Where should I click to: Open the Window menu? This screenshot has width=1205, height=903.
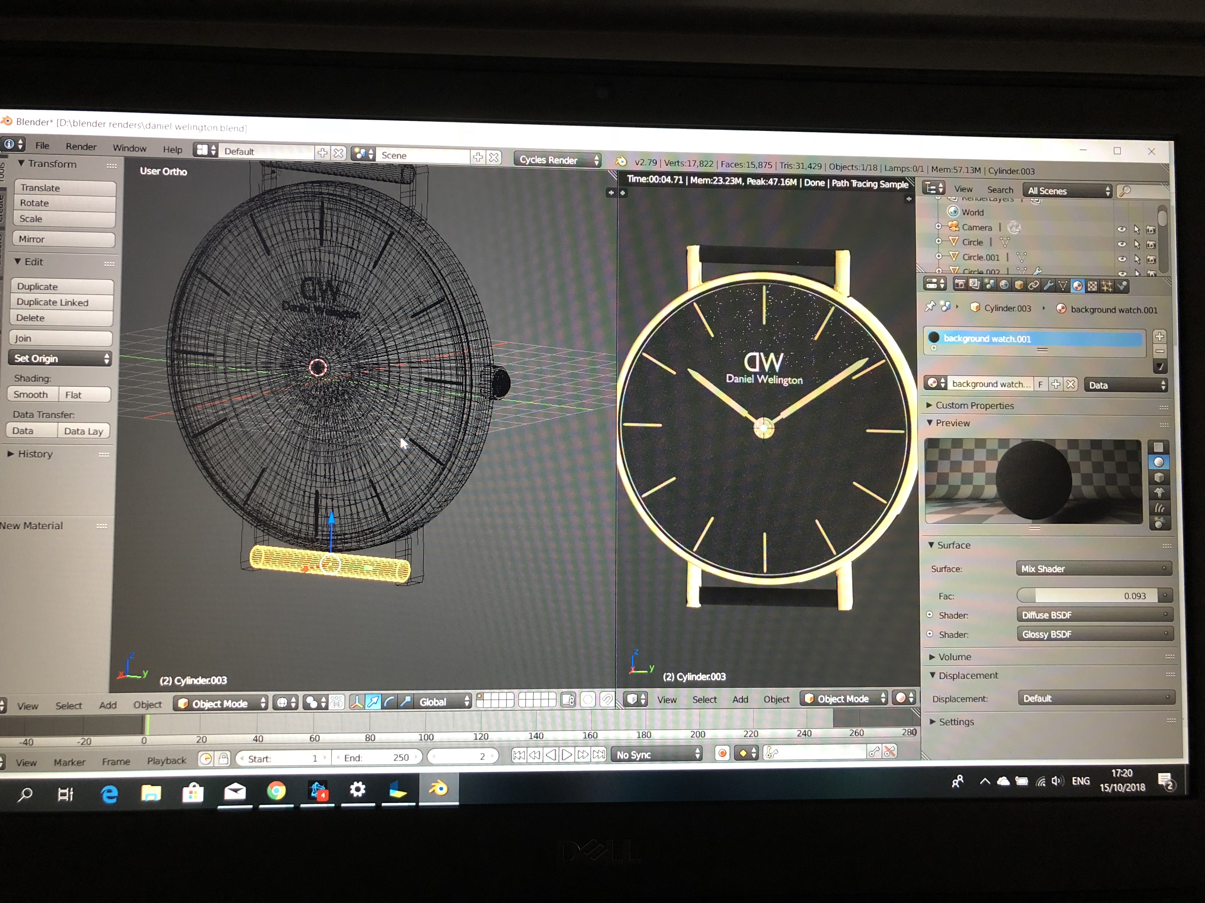[x=130, y=148]
